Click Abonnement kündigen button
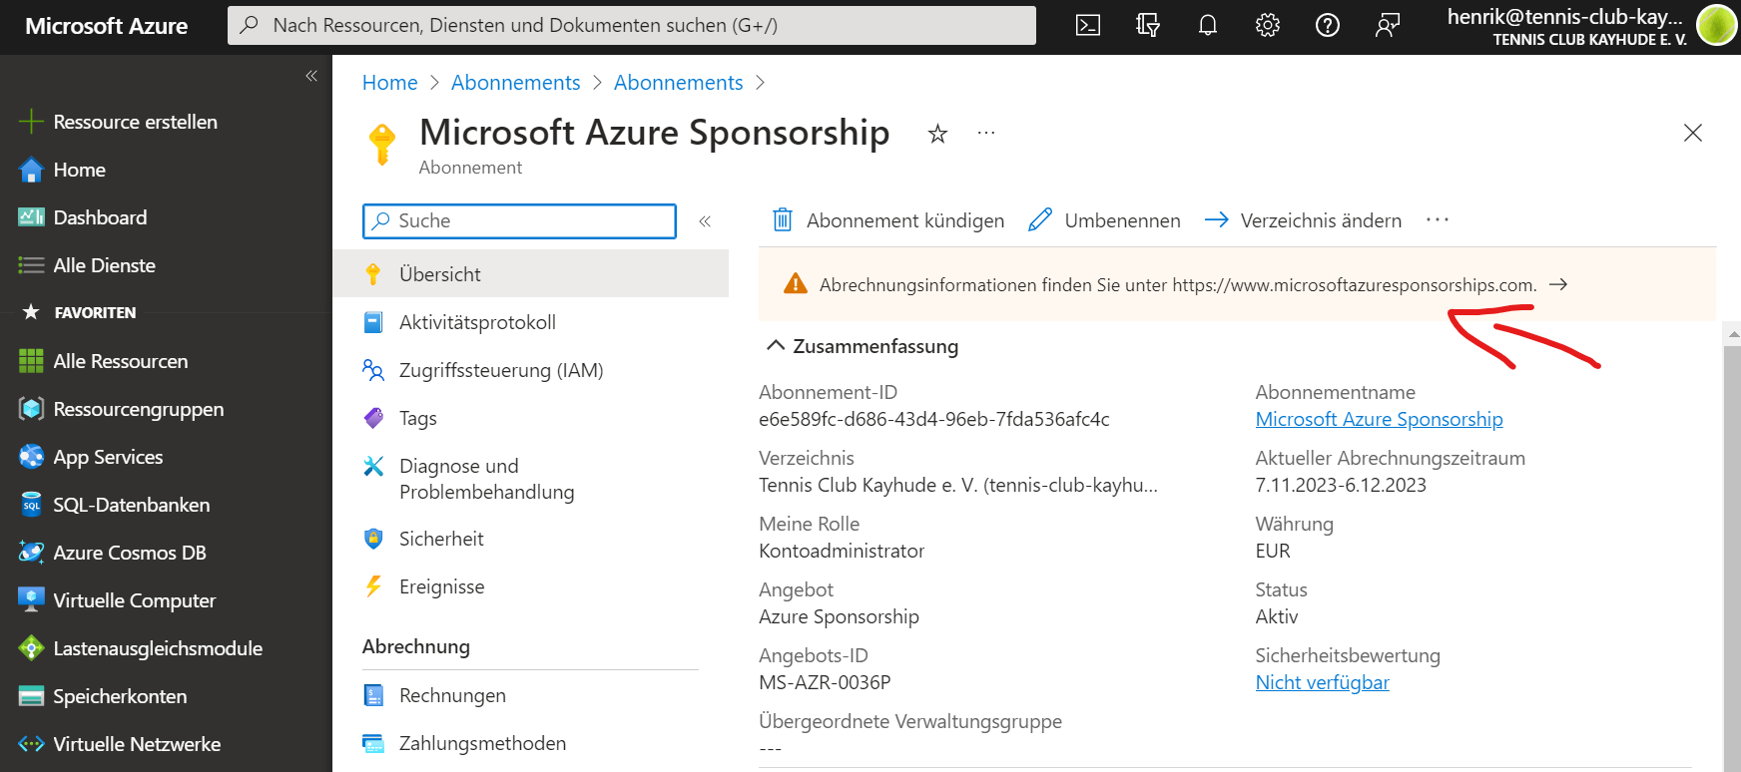This screenshot has width=1741, height=772. point(887,220)
